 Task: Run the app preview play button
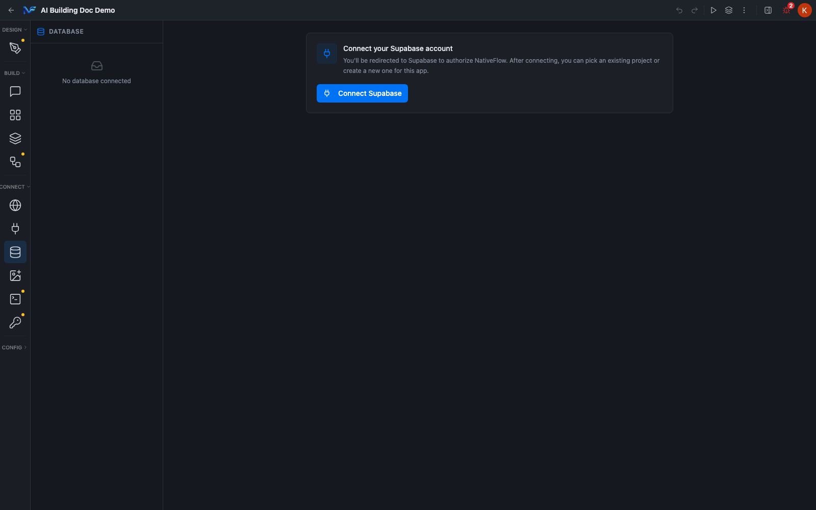[713, 10]
